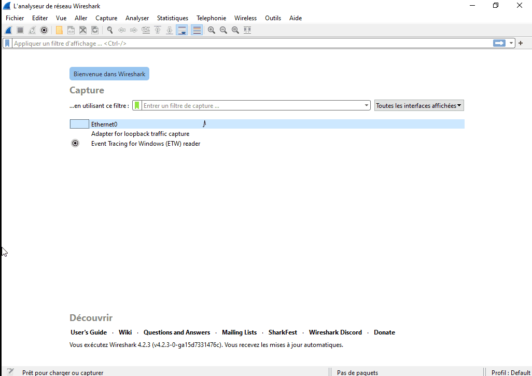
Task: Go to previous packet left arrow
Action: 122,30
